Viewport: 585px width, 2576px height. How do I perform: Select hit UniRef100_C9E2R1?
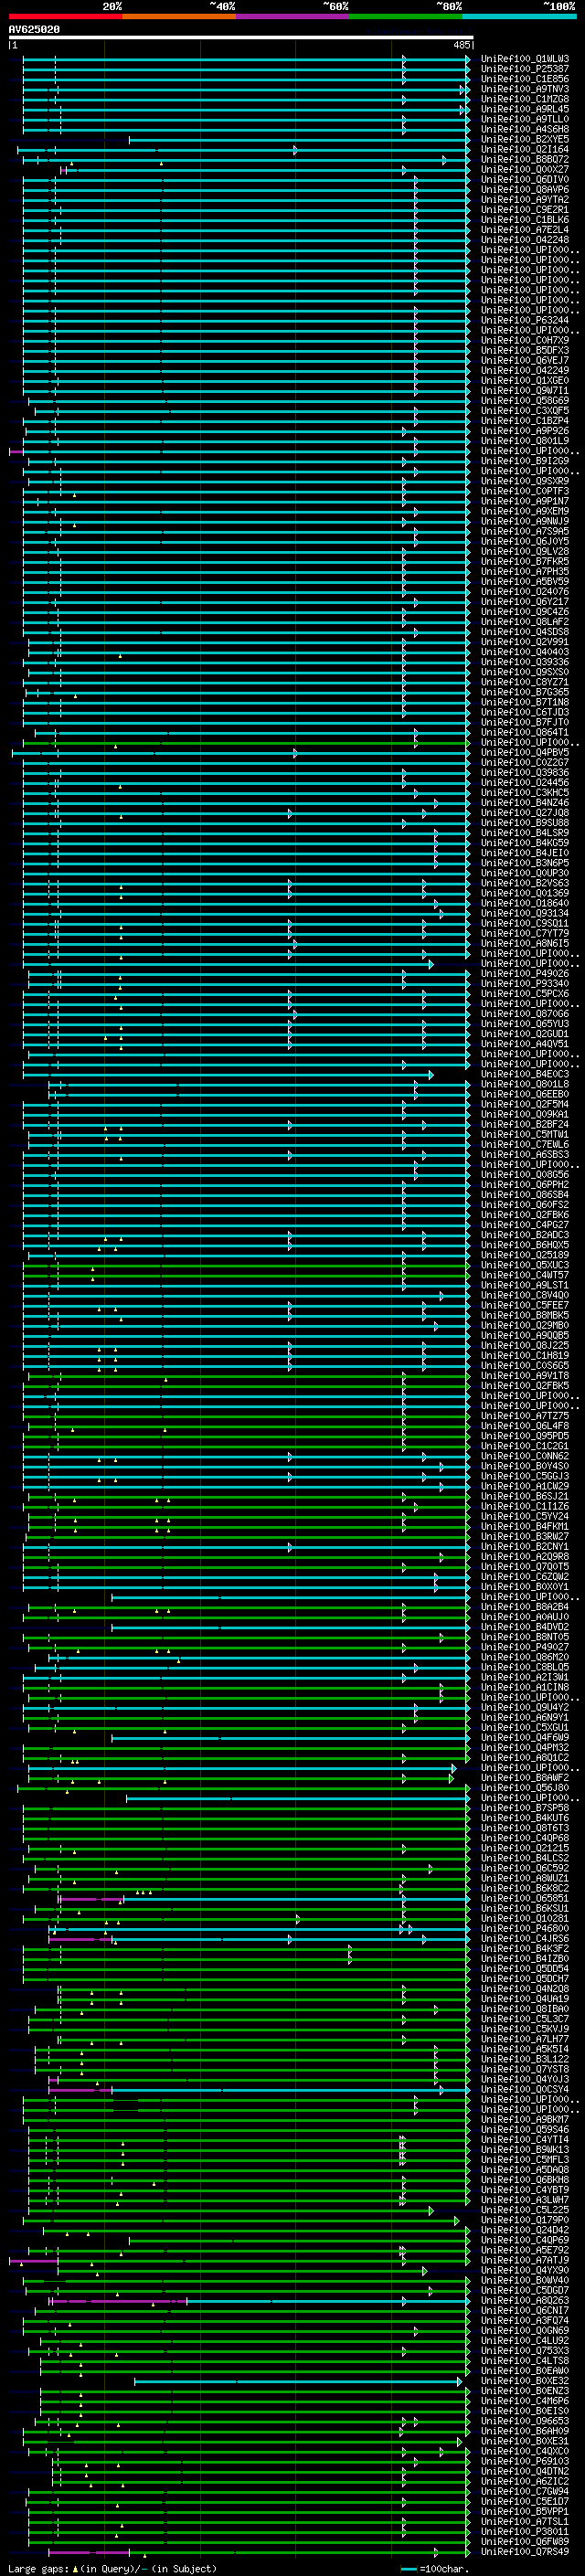(525, 209)
